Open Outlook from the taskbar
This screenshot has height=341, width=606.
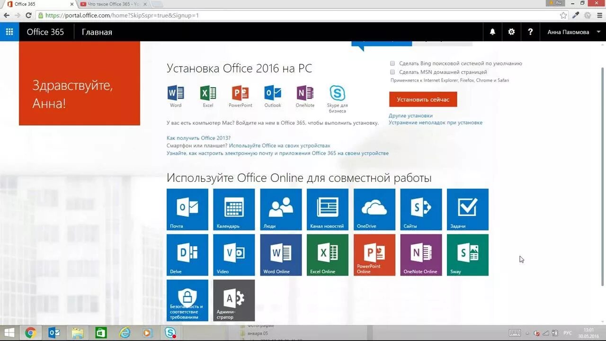54,333
